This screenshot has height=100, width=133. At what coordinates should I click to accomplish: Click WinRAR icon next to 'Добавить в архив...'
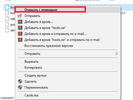pos(20,22)
